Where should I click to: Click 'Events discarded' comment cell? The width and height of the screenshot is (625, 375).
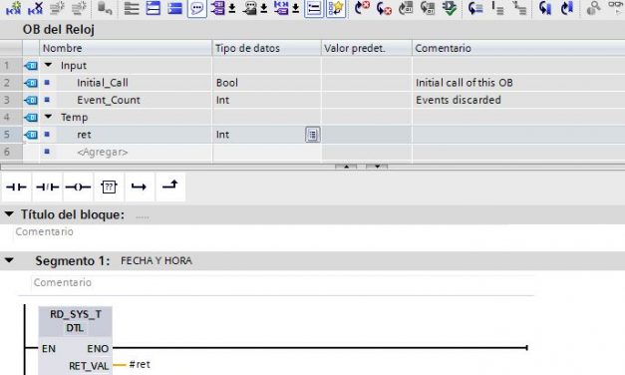coord(518,100)
